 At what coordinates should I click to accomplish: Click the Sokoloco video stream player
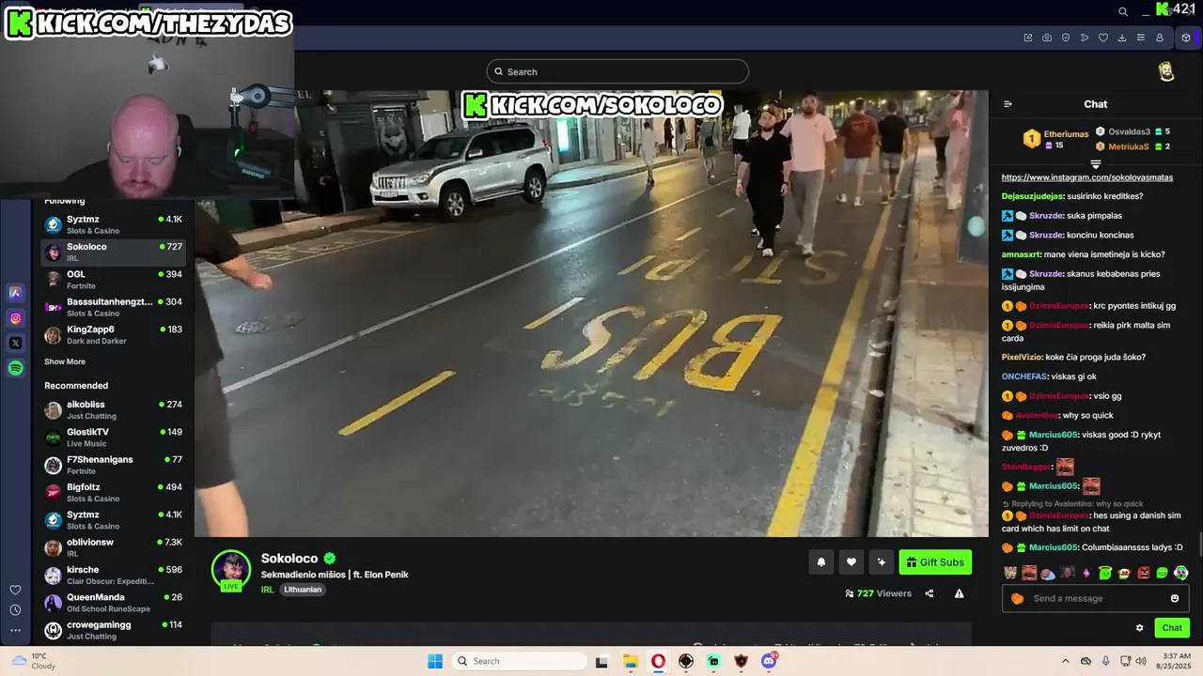point(591,314)
